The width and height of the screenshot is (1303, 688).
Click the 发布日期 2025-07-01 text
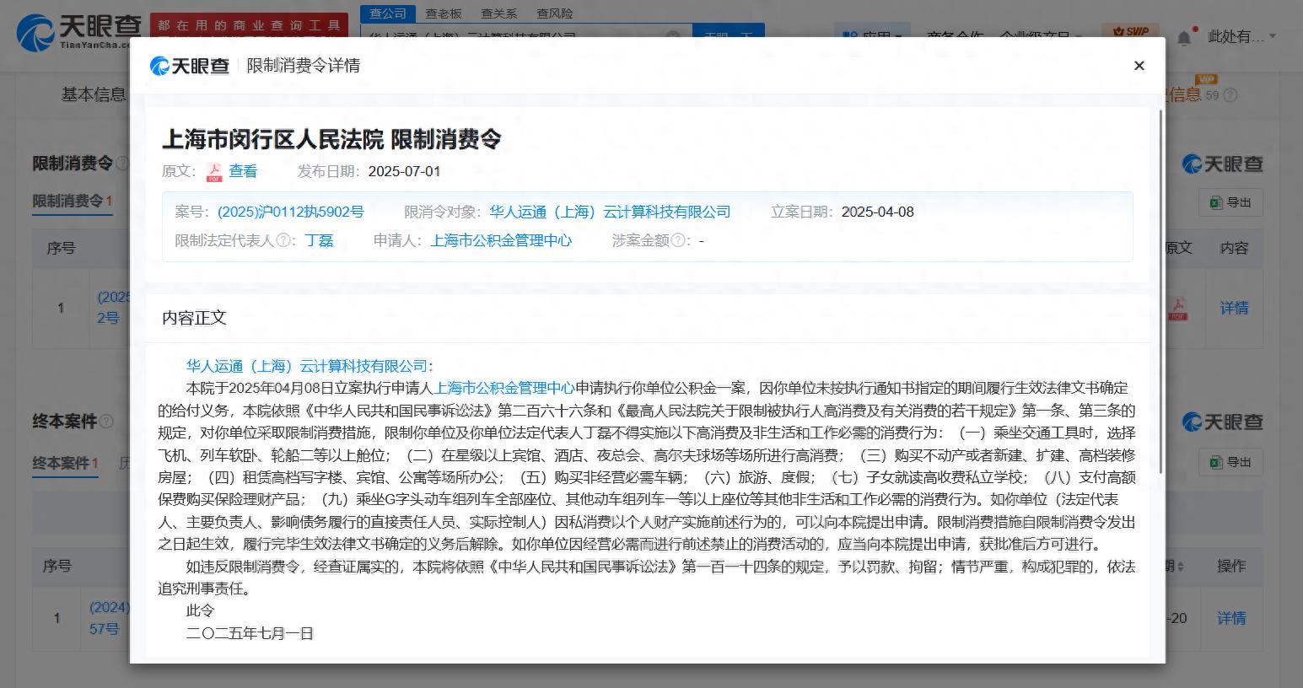click(x=369, y=171)
